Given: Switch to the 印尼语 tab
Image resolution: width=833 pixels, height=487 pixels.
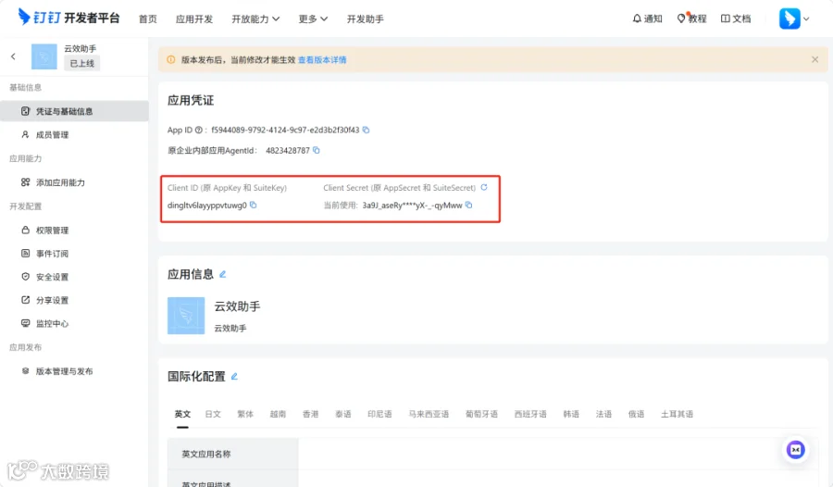Looking at the screenshot, I should click(379, 414).
